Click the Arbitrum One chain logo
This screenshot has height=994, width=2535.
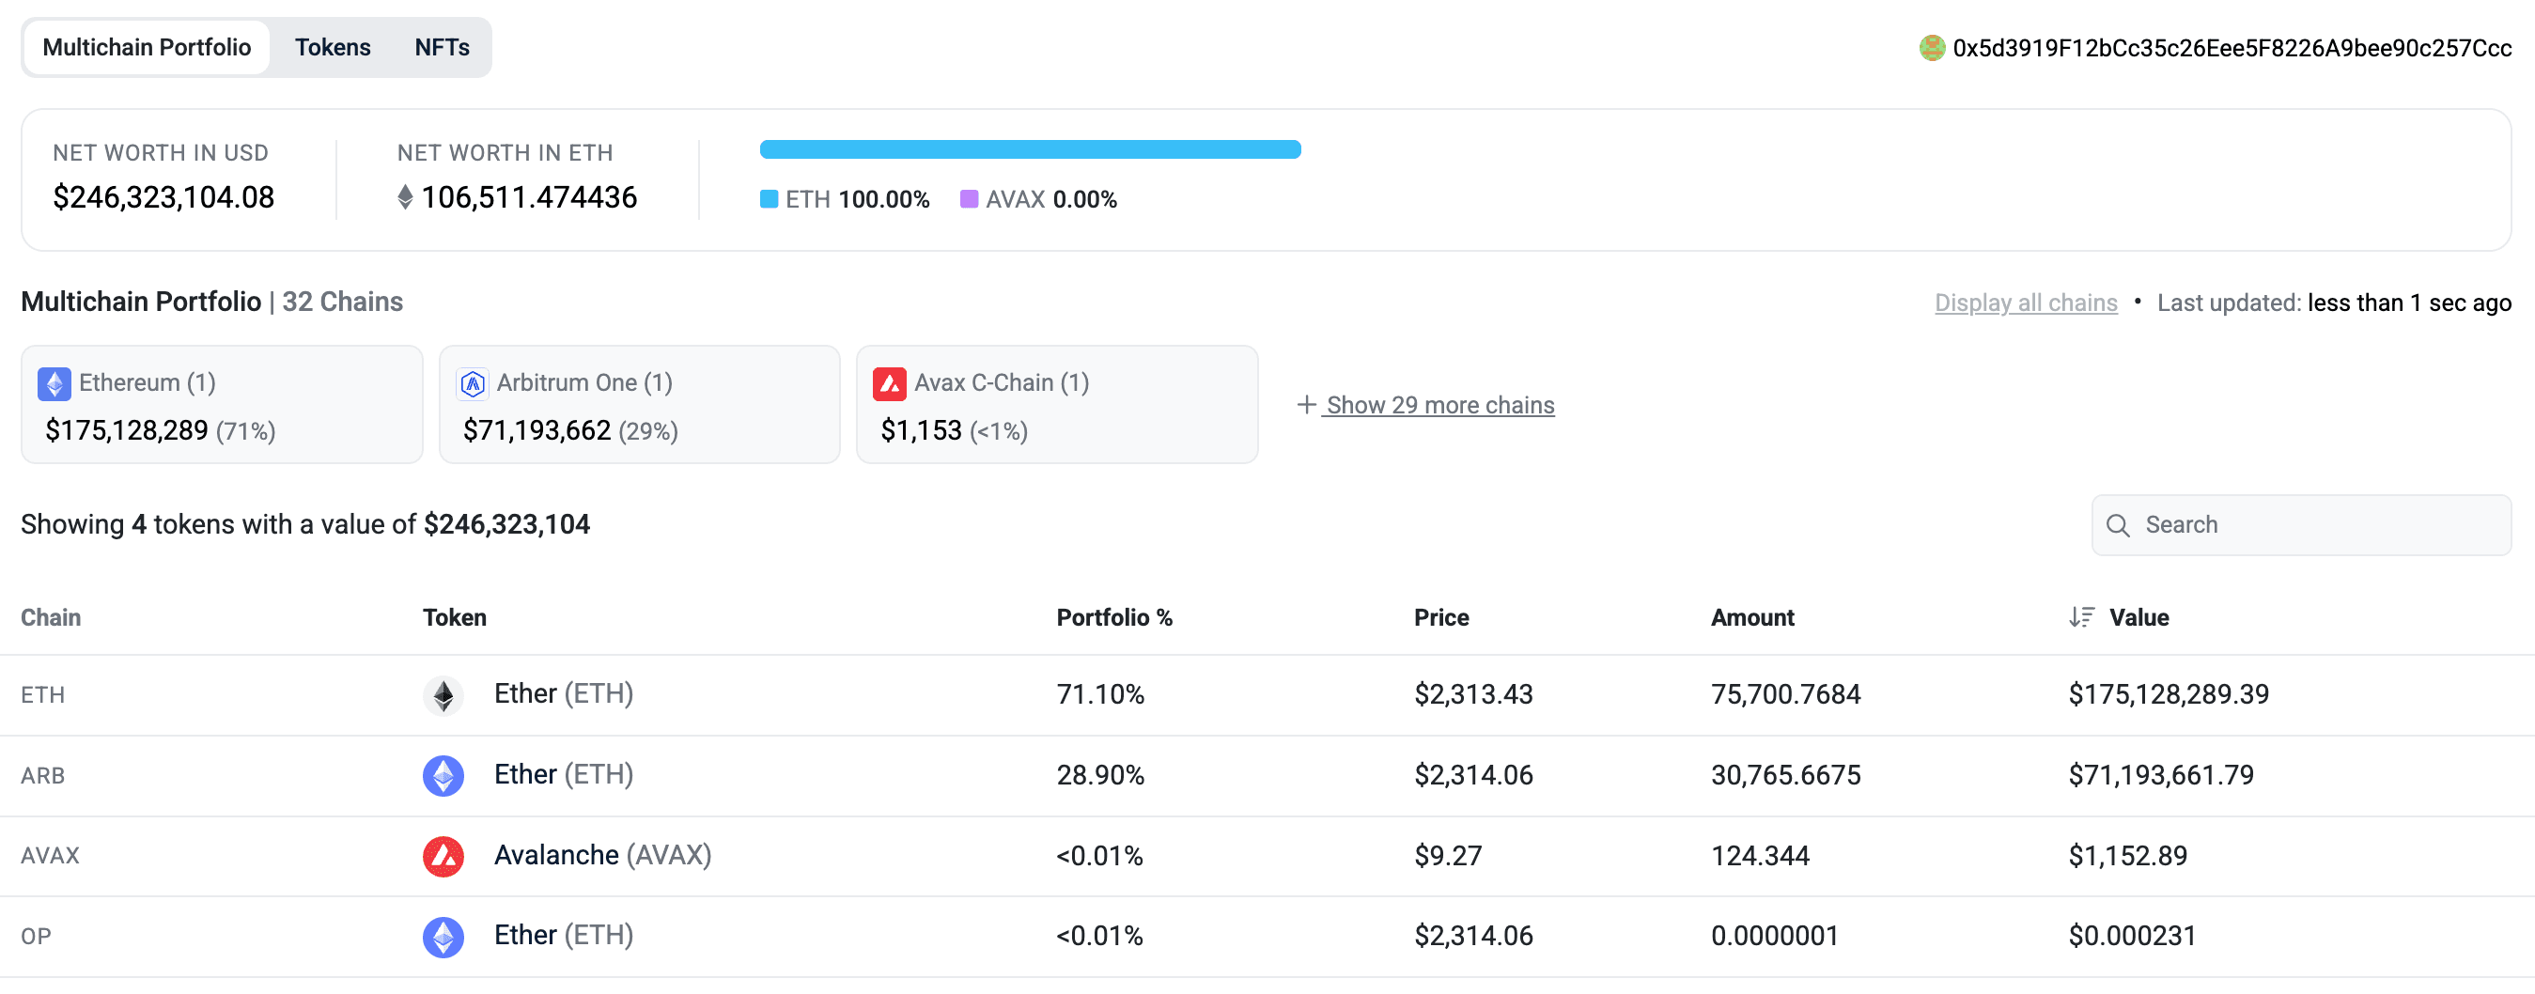click(x=473, y=382)
